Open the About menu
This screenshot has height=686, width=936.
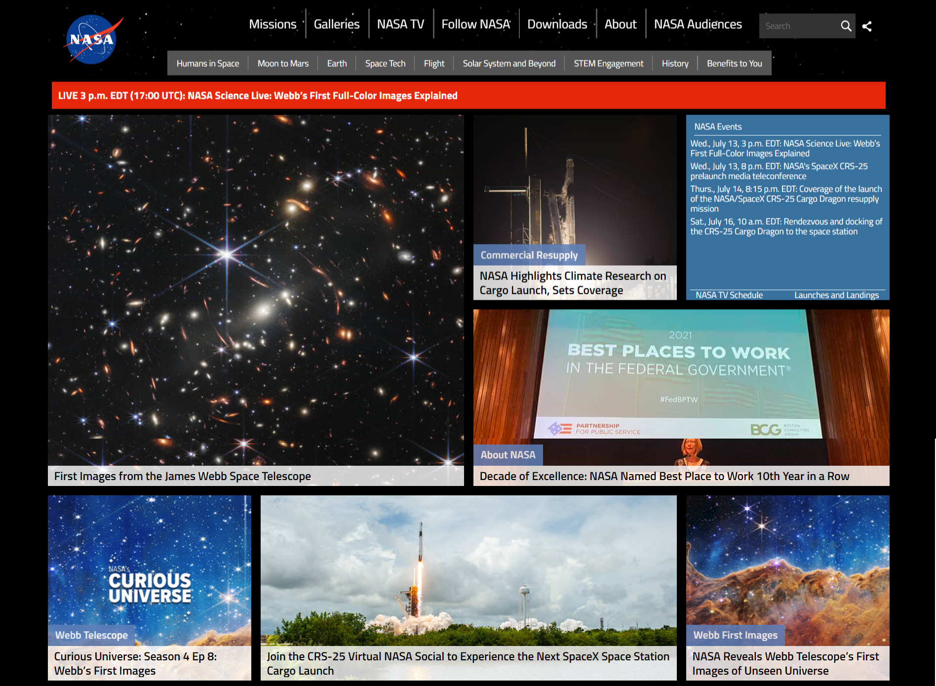point(621,24)
